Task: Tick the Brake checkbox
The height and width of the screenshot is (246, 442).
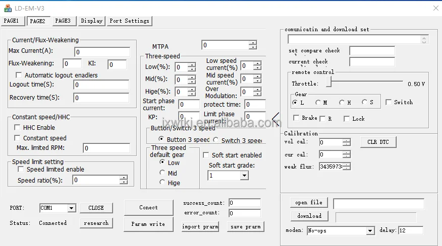Action: click(x=296, y=118)
